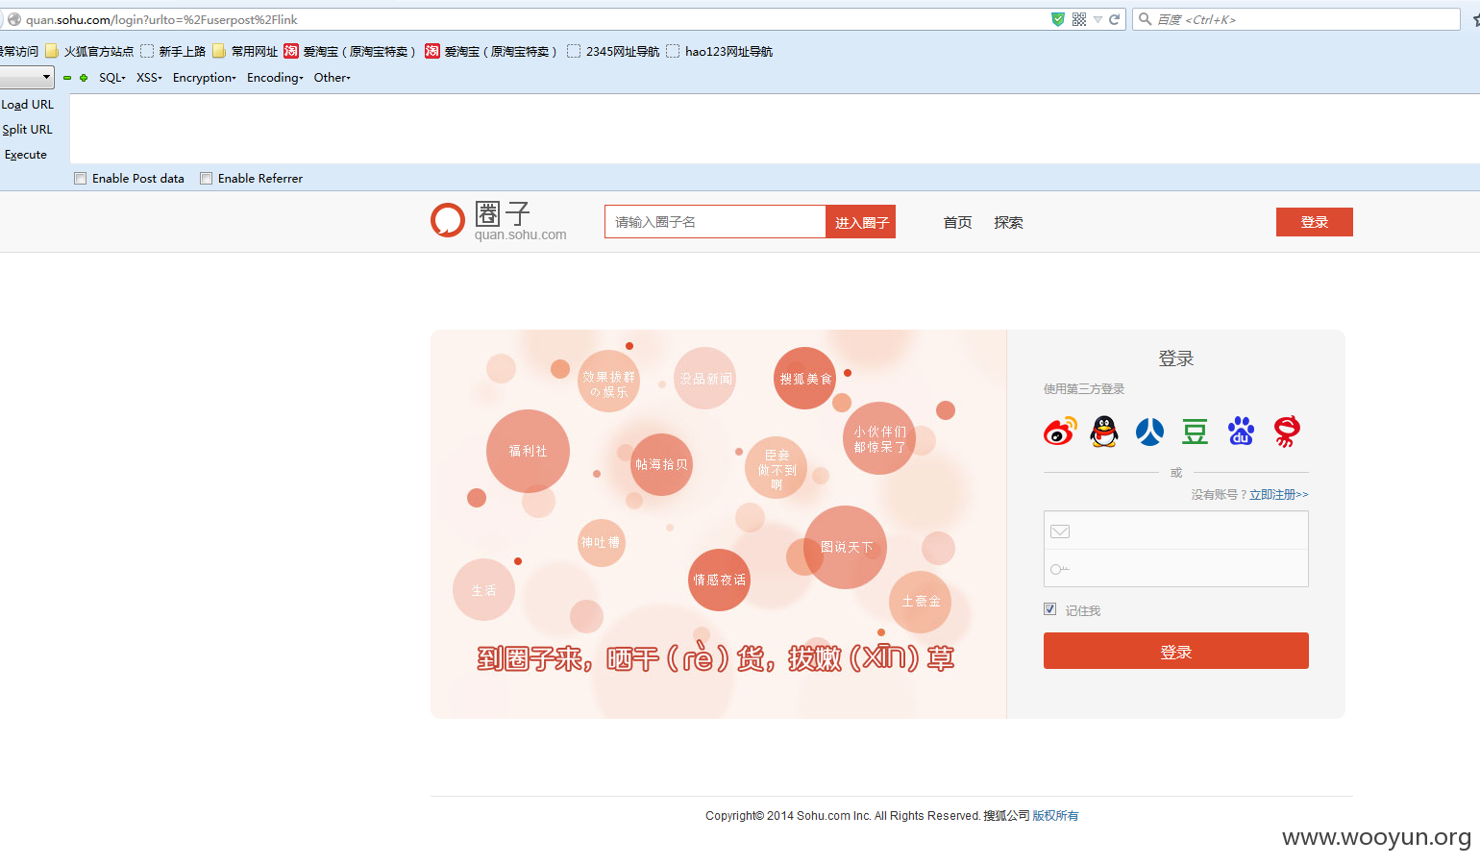Image resolution: width=1480 pixels, height=865 pixels.
Task: Click the HackBar green plus icon
Action: tap(84, 78)
